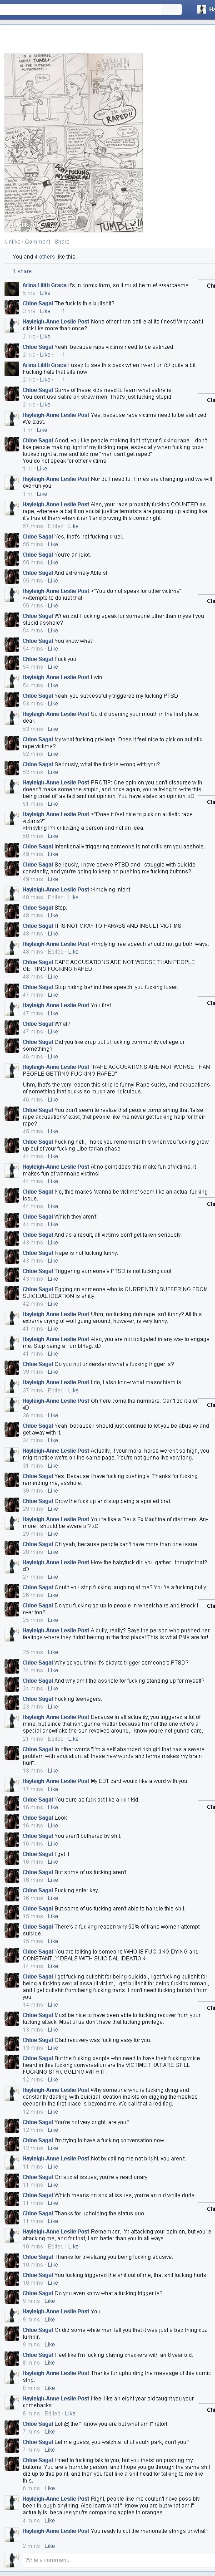Open Chloe Sagal's name link on the second comment
Viewport: 215px width, 2576px height.
[38, 303]
